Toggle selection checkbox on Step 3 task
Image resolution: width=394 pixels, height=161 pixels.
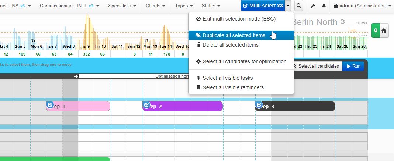259,105
